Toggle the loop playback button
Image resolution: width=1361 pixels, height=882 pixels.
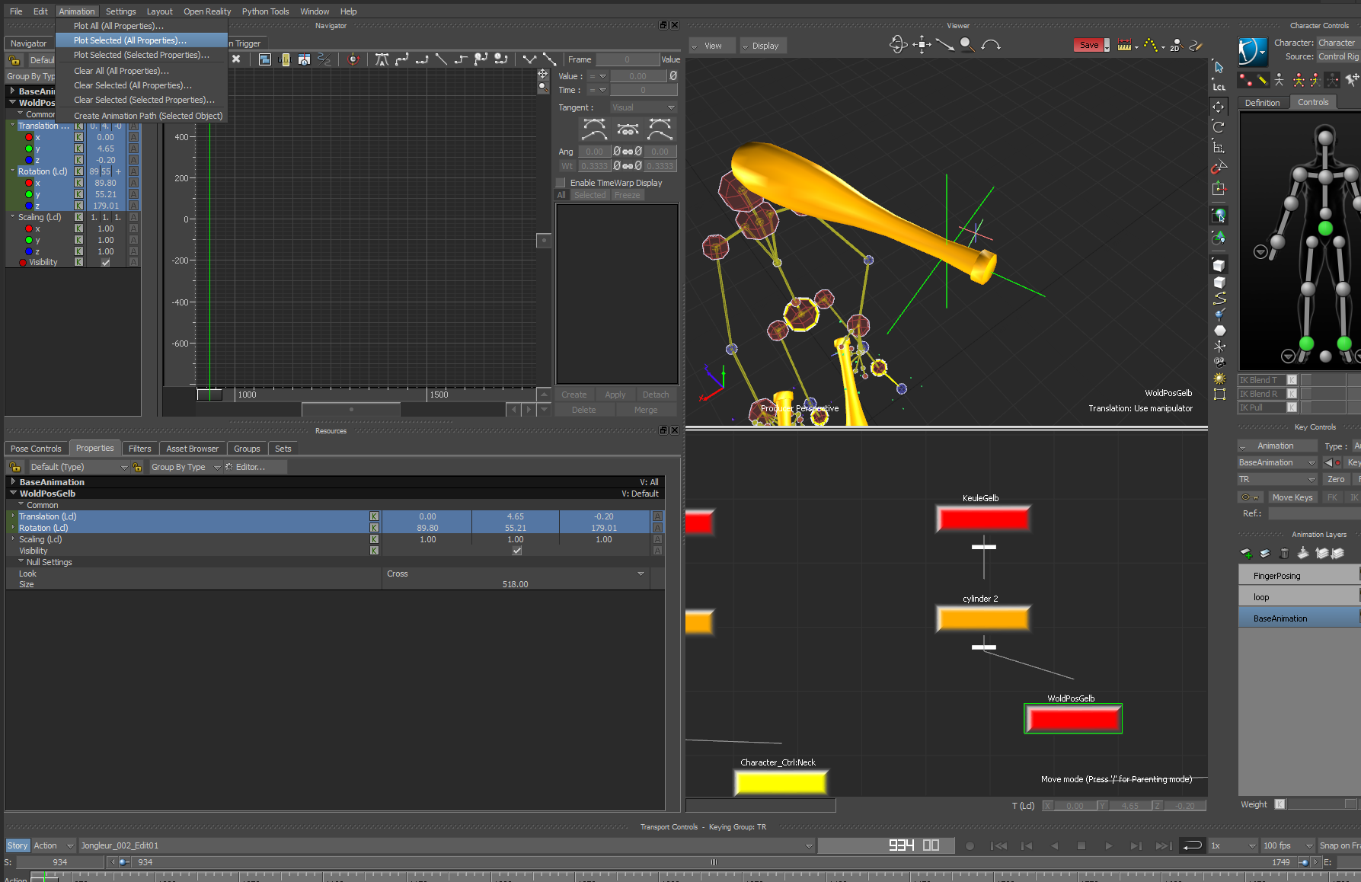[x=1191, y=845]
